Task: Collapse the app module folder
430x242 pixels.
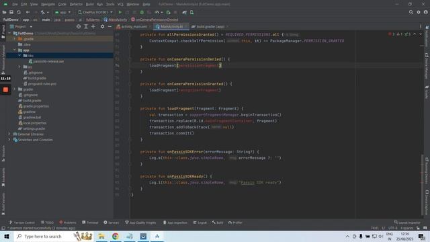Action: click(15, 50)
